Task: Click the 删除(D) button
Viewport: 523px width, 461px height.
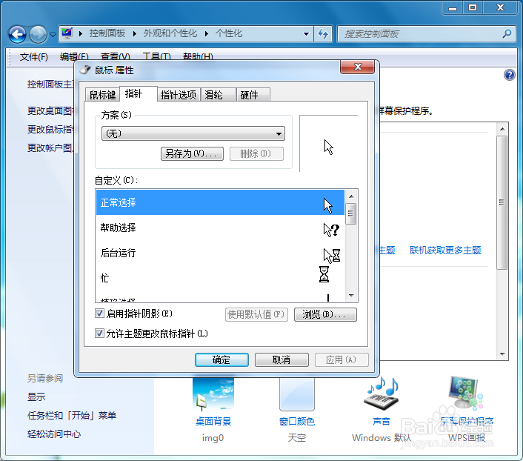Action: [x=256, y=153]
